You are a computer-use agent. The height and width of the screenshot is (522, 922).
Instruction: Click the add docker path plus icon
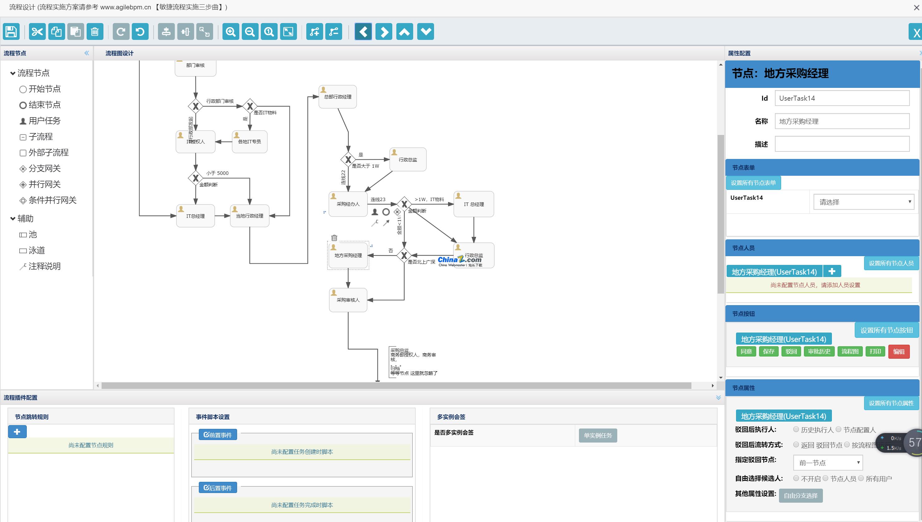pos(314,31)
